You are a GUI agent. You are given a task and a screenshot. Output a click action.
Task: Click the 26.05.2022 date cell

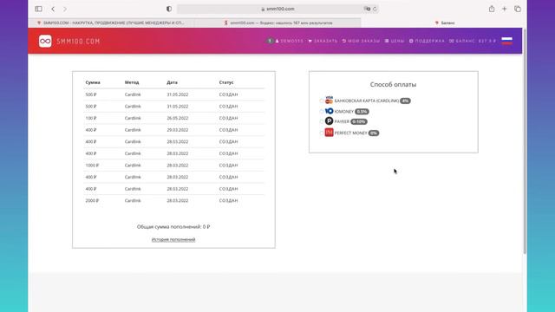click(x=178, y=118)
